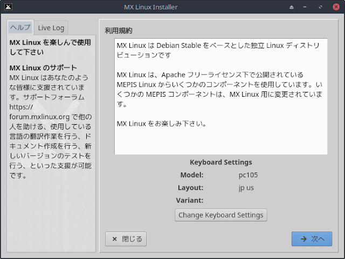Select the pc105 model value
Viewport: 345px width, 259px height.
(x=248, y=175)
